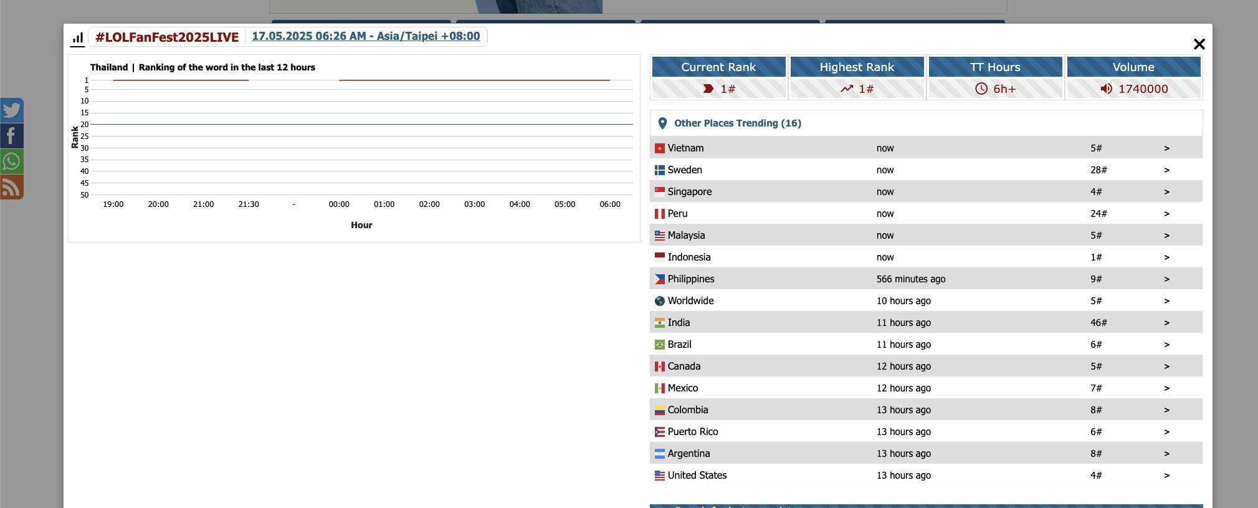Select the Current Rank header

click(x=718, y=67)
